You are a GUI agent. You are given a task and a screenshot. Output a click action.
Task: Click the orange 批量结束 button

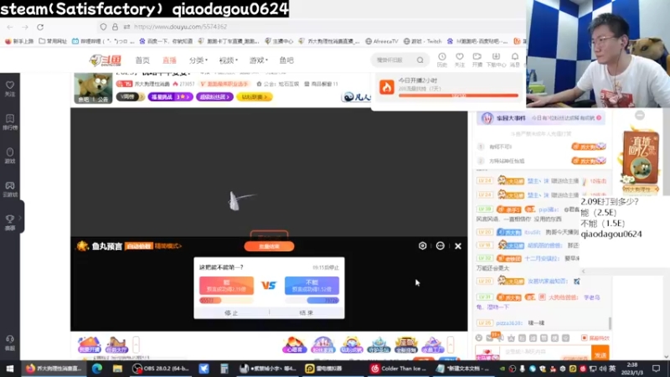pos(269,246)
